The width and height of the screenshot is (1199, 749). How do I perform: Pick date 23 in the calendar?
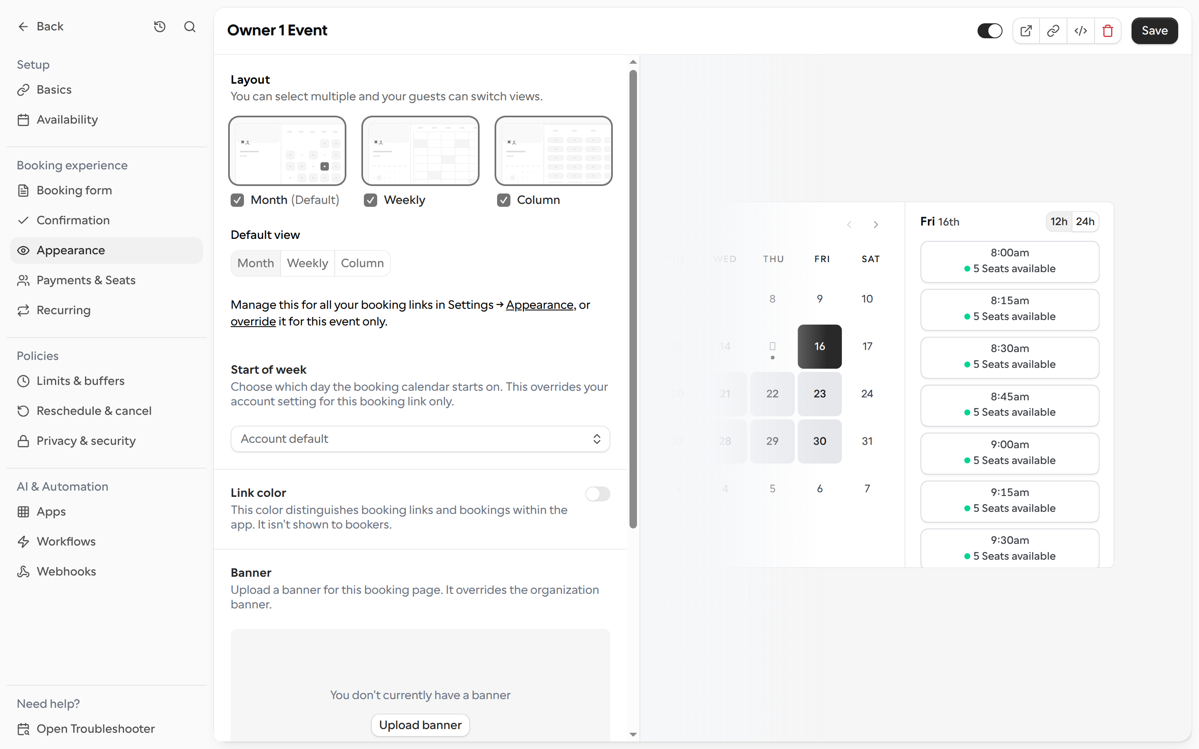tap(819, 394)
